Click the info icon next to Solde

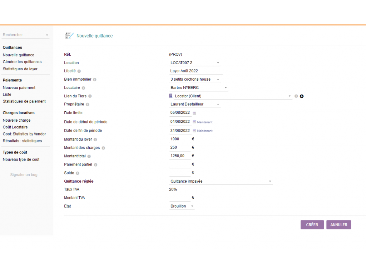coord(78,173)
